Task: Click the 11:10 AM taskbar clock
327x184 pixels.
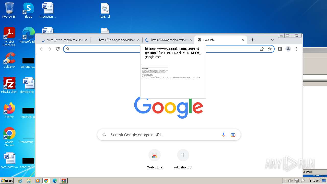Action: click(x=314, y=181)
